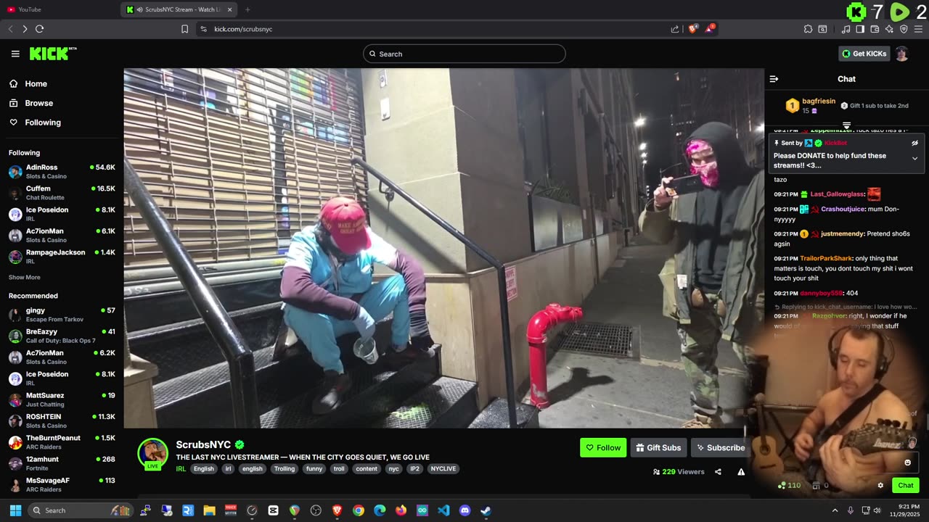Go to Home in sidebar
The image size is (929, 522).
62,83
